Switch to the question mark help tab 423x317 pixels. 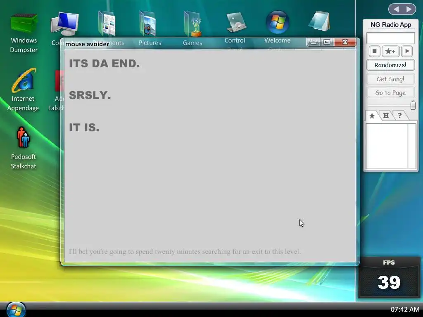400,116
